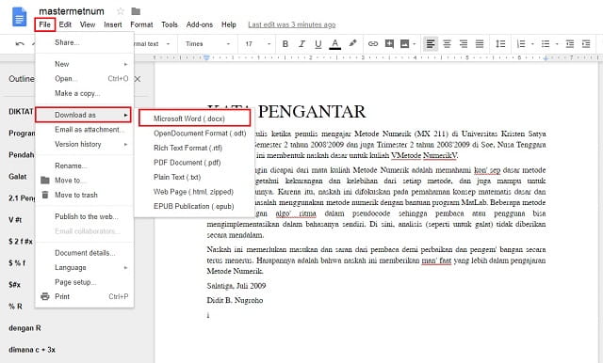View the last edit history link
This screenshot has height=363, width=603.
(291, 24)
